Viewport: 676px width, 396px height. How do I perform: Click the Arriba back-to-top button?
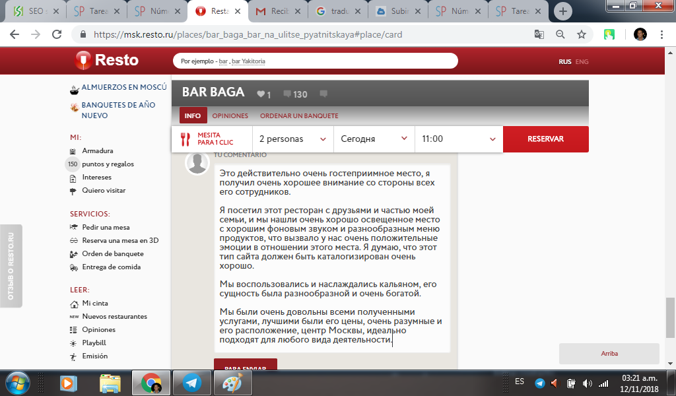[x=609, y=353]
